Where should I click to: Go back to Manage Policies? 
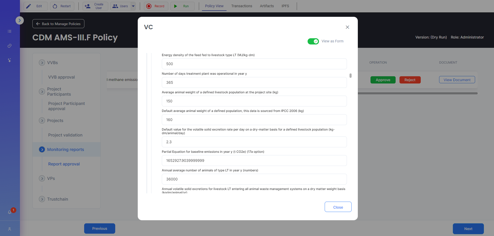tap(58, 24)
